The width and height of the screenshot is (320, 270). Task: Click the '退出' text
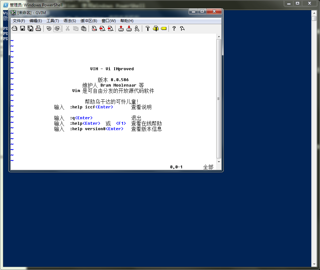(x=136, y=118)
